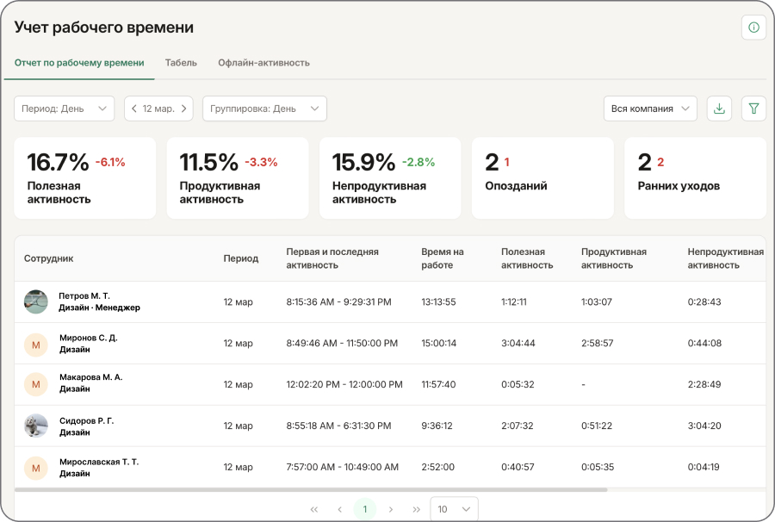Go to the last page with double arrow
775x522 pixels.
(417, 509)
